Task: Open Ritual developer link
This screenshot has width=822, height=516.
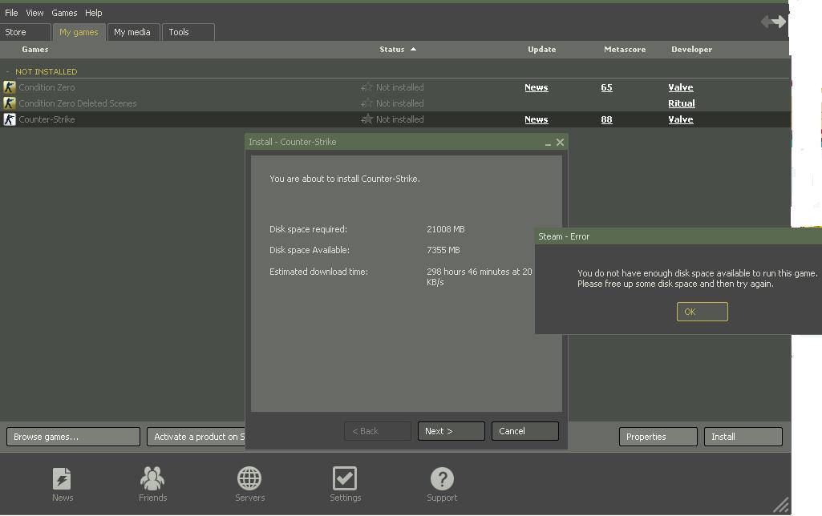Action: [x=682, y=103]
